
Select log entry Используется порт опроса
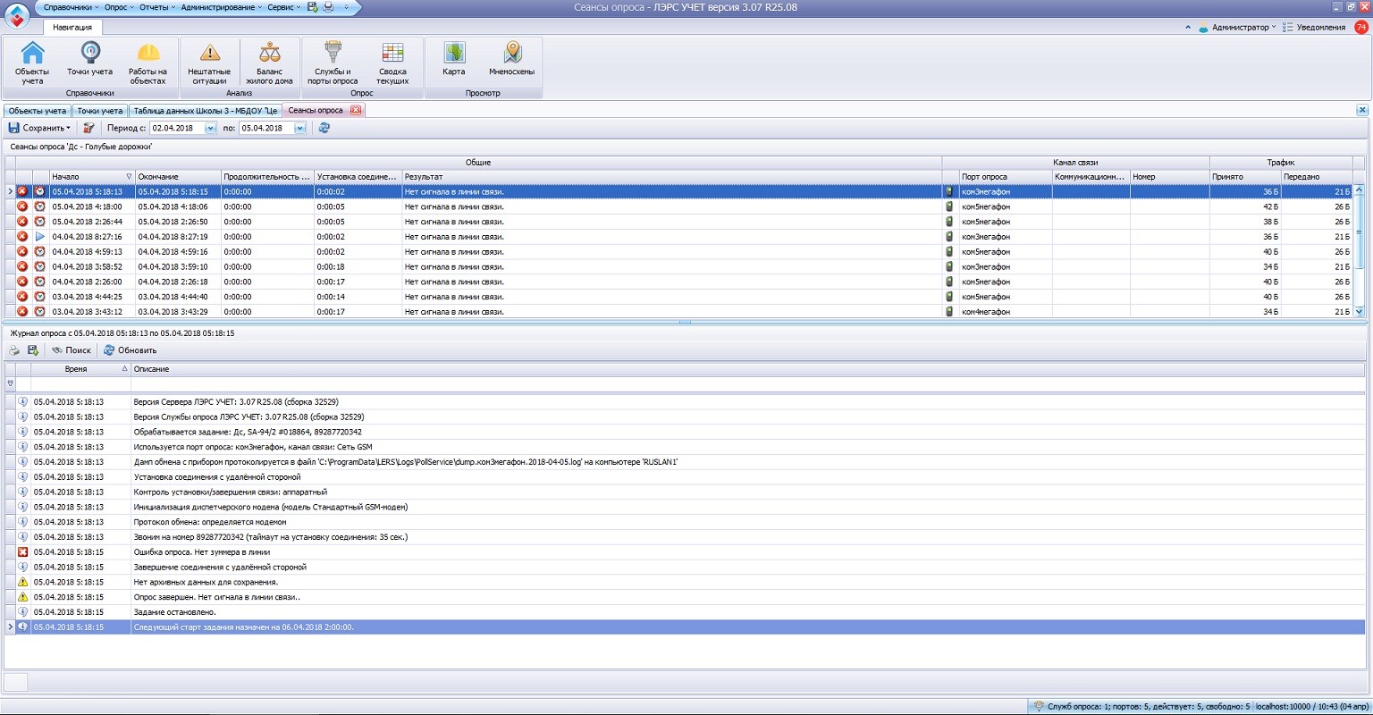click(x=685, y=447)
